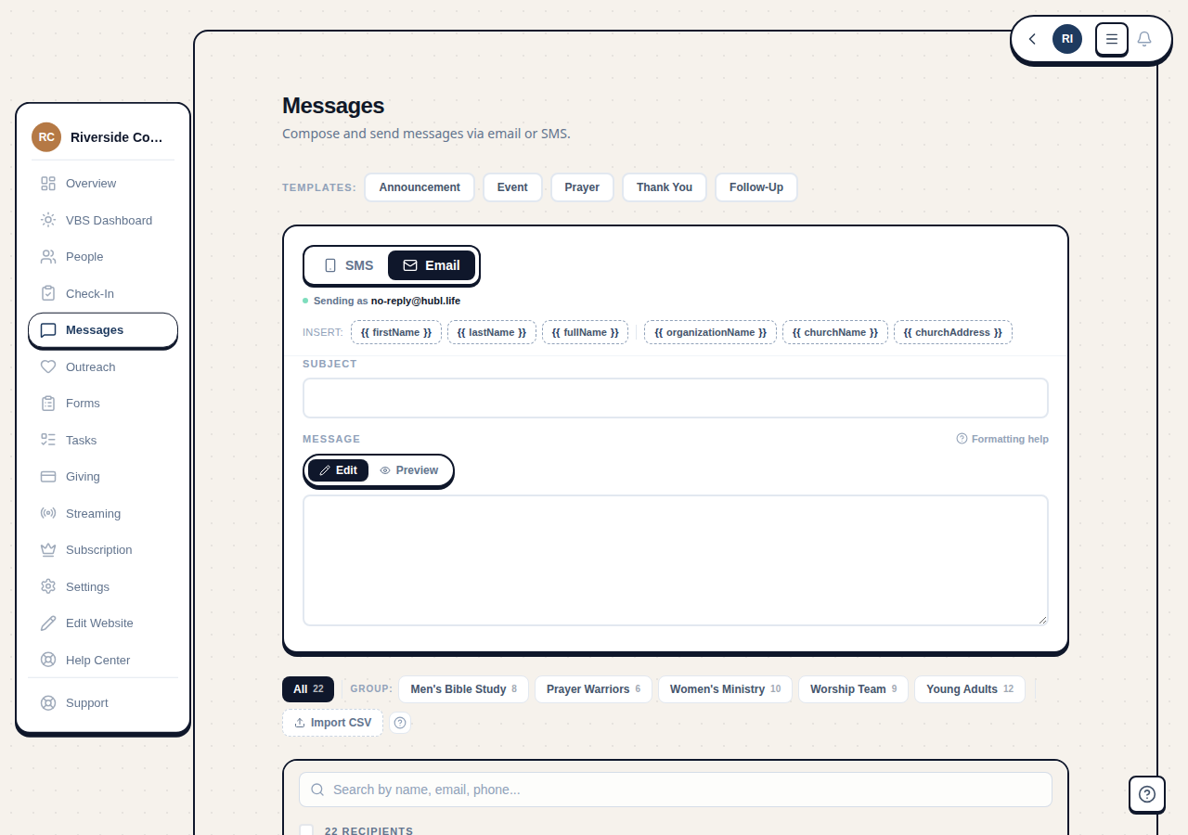1188x835 pixels.
Task: Select all 22 recipients checkbox
Action: coord(306,830)
